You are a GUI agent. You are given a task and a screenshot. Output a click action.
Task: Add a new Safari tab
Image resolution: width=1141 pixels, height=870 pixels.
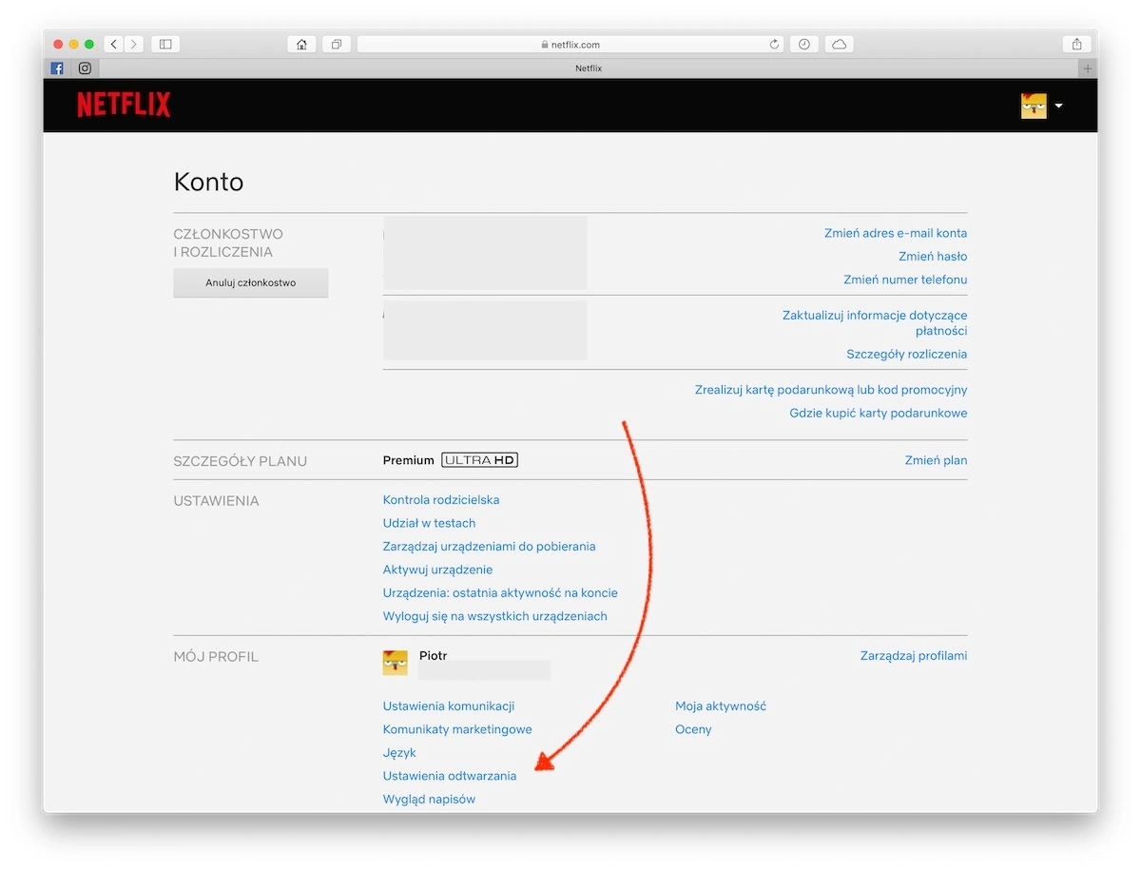(1088, 68)
